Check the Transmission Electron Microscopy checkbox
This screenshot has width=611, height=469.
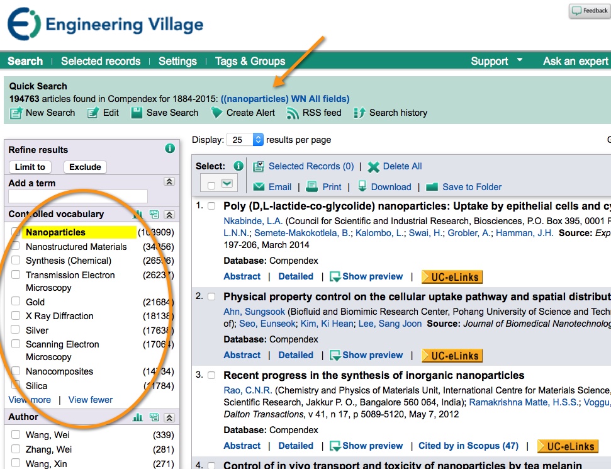[x=16, y=274]
